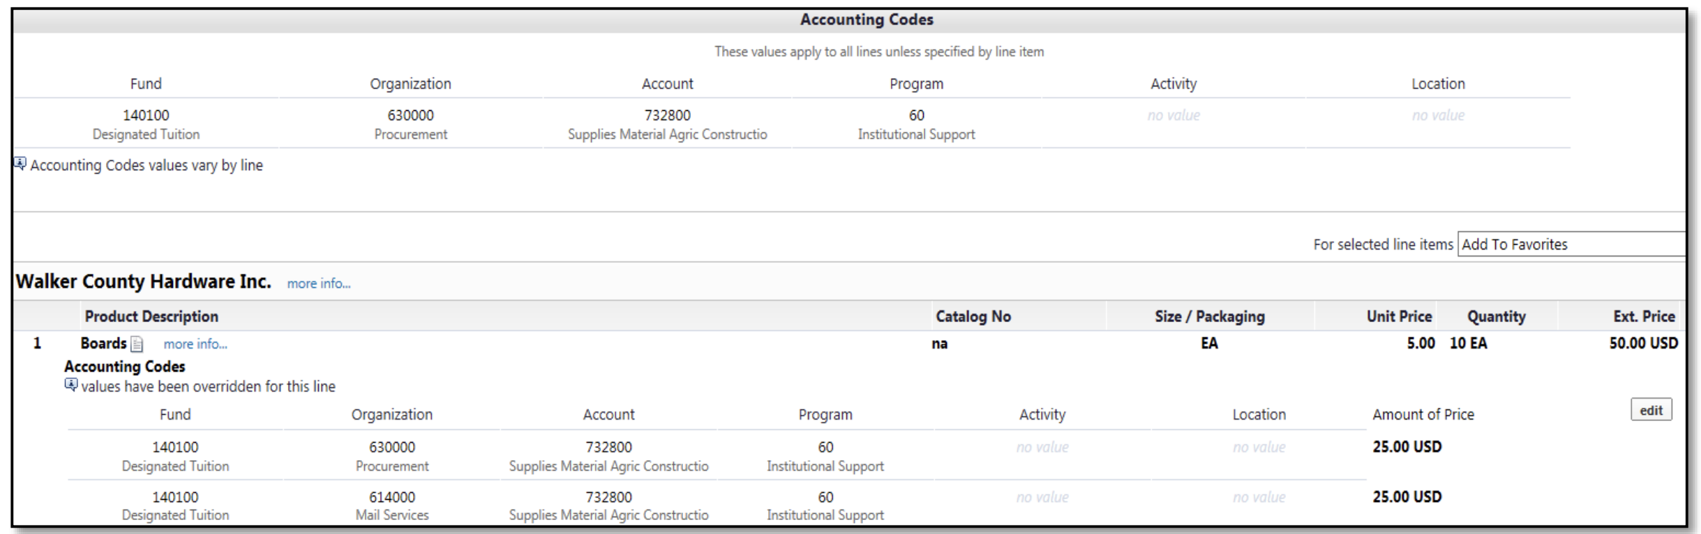The height and width of the screenshot is (534, 1701).
Task: Click the edit button for line accounting codes
Action: tap(1650, 410)
